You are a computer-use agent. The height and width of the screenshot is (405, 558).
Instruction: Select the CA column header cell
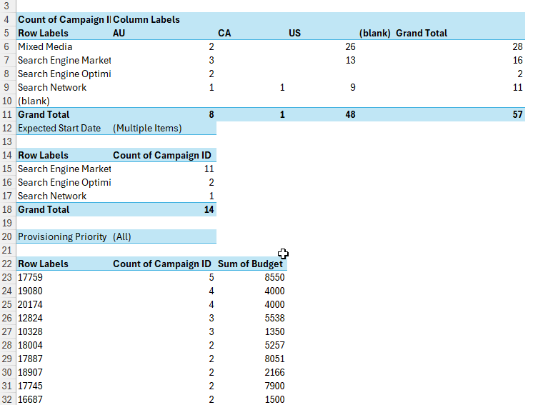coord(224,33)
